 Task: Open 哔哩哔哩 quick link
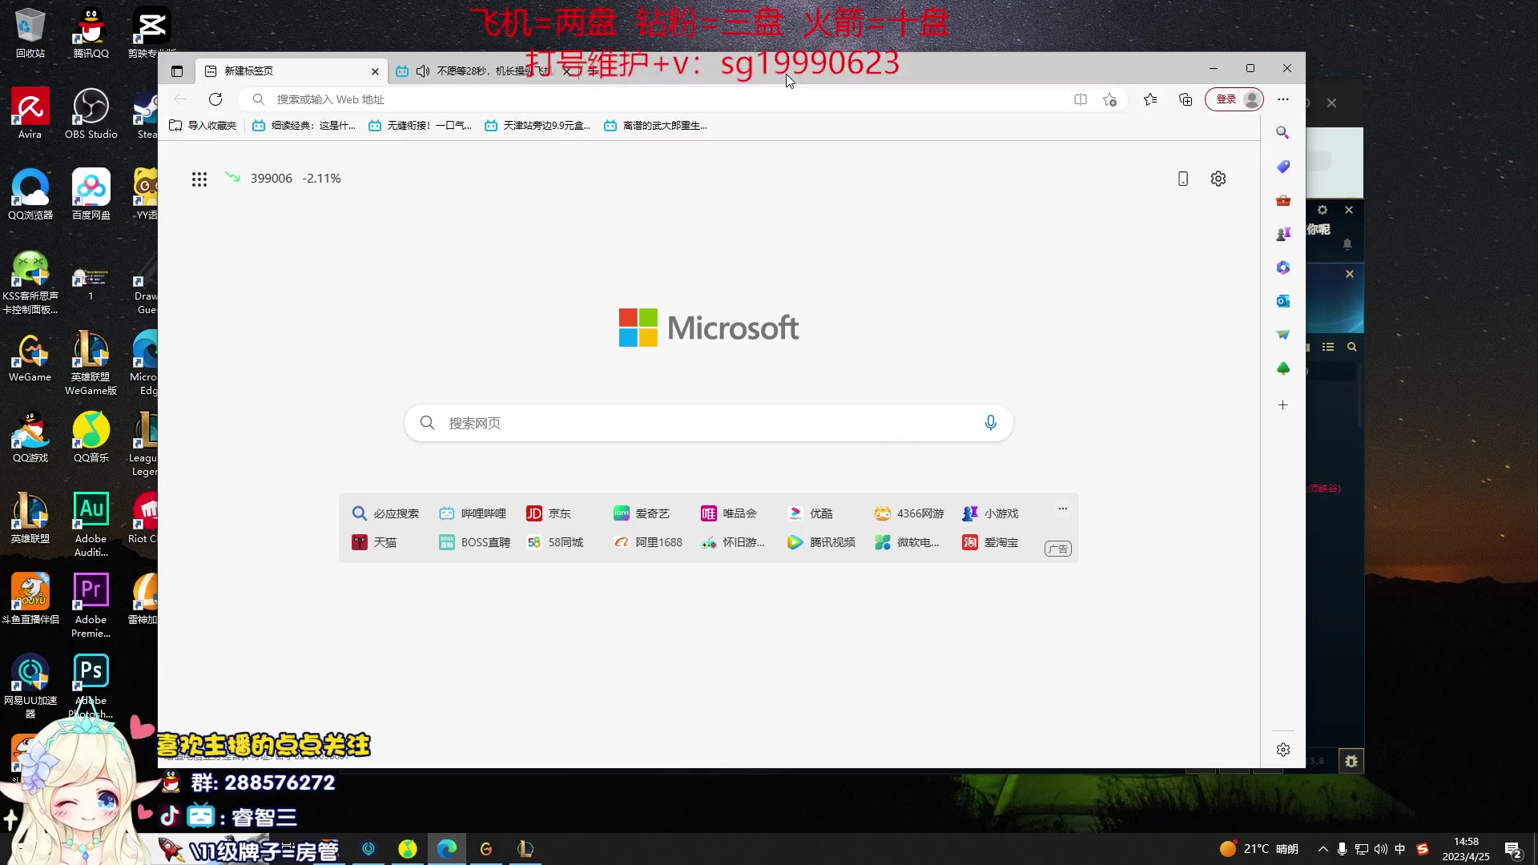(x=473, y=513)
